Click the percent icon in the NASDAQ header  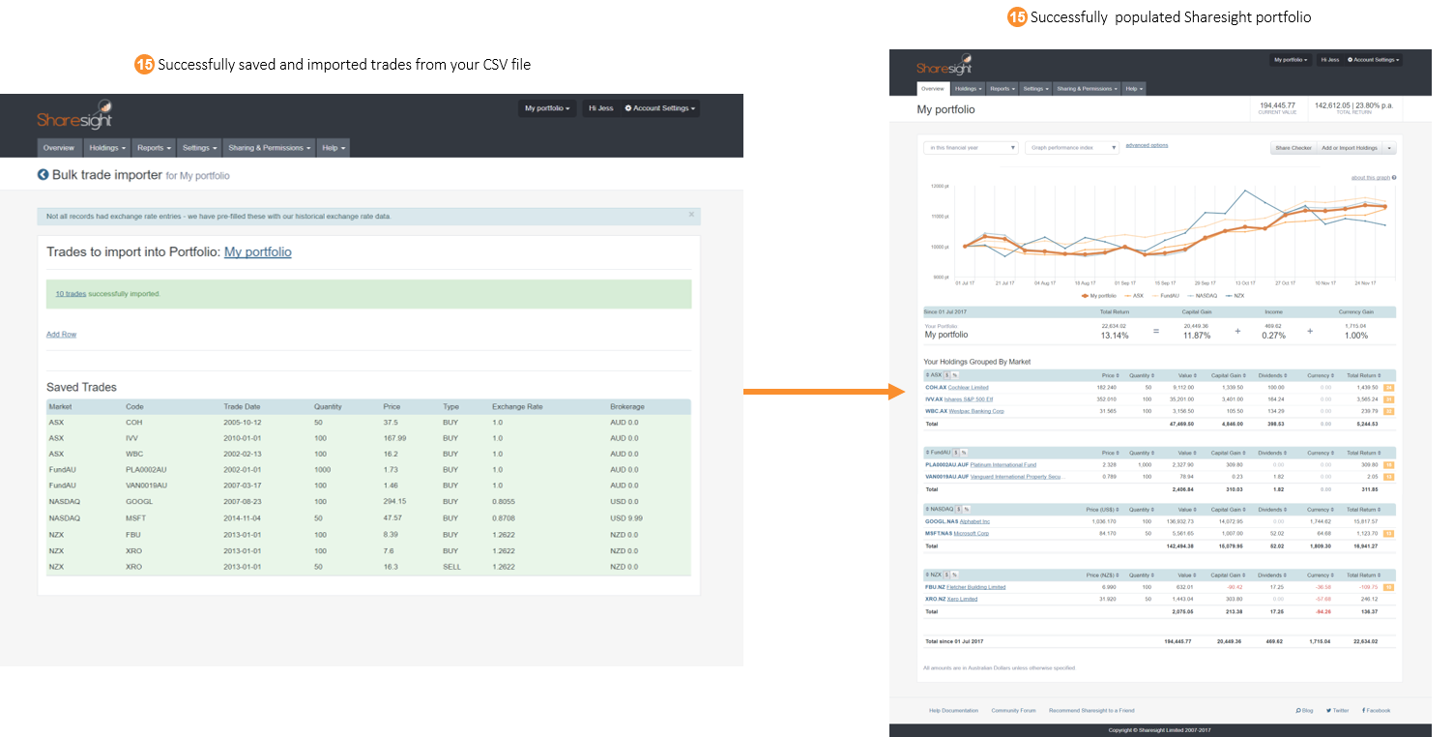(x=966, y=508)
